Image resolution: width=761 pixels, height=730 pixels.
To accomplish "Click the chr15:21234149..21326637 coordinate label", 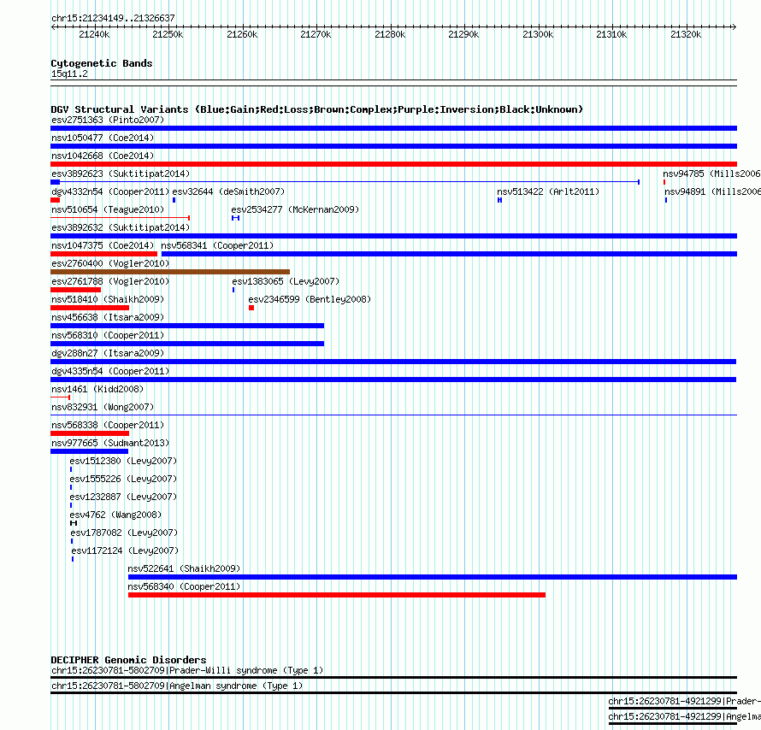I will [x=113, y=18].
